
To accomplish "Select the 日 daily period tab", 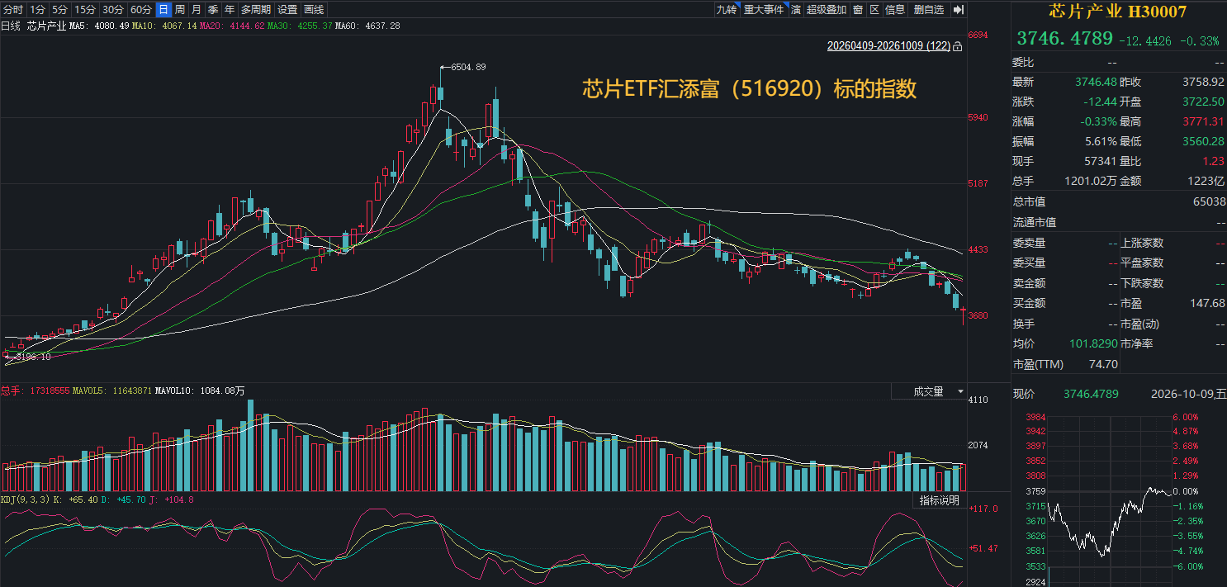I will pyautogui.click(x=163, y=10).
